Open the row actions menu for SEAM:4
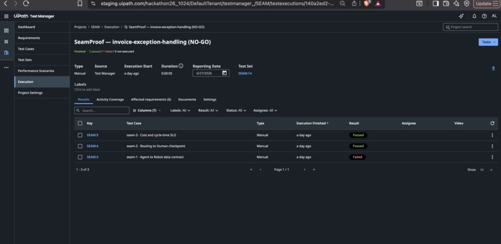This screenshot has height=244, width=501. pyautogui.click(x=492, y=146)
